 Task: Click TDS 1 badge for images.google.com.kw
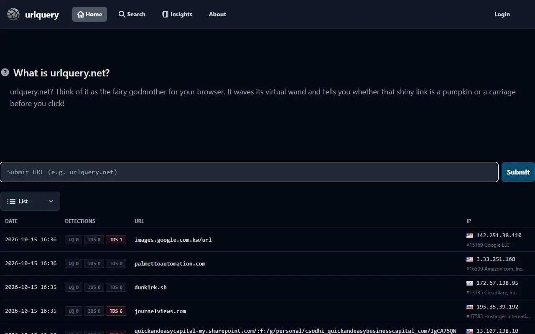(116, 240)
